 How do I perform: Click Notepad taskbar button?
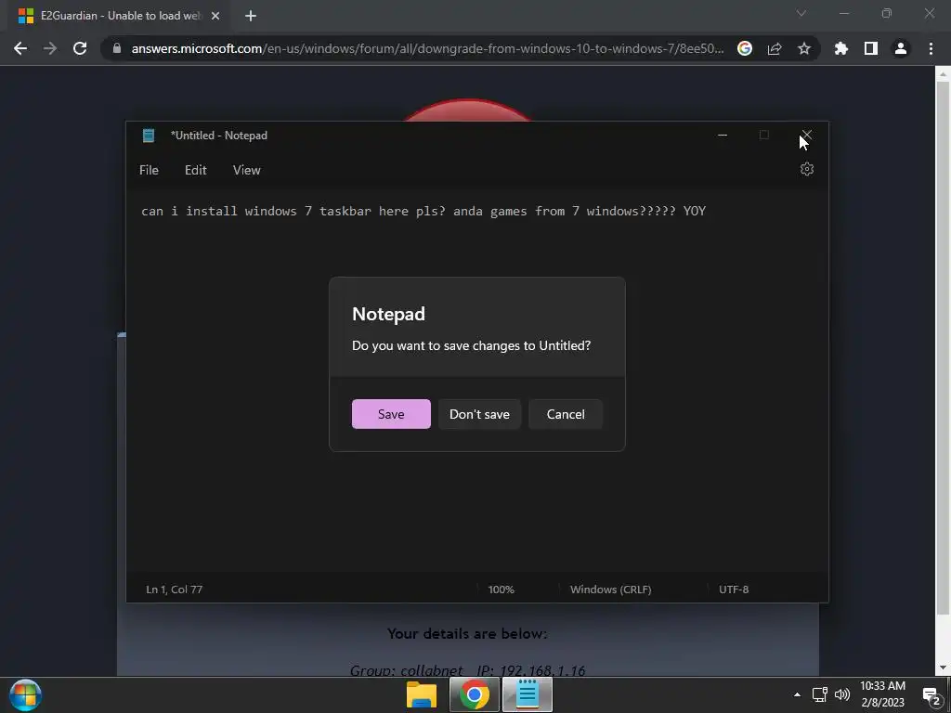click(528, 694)
